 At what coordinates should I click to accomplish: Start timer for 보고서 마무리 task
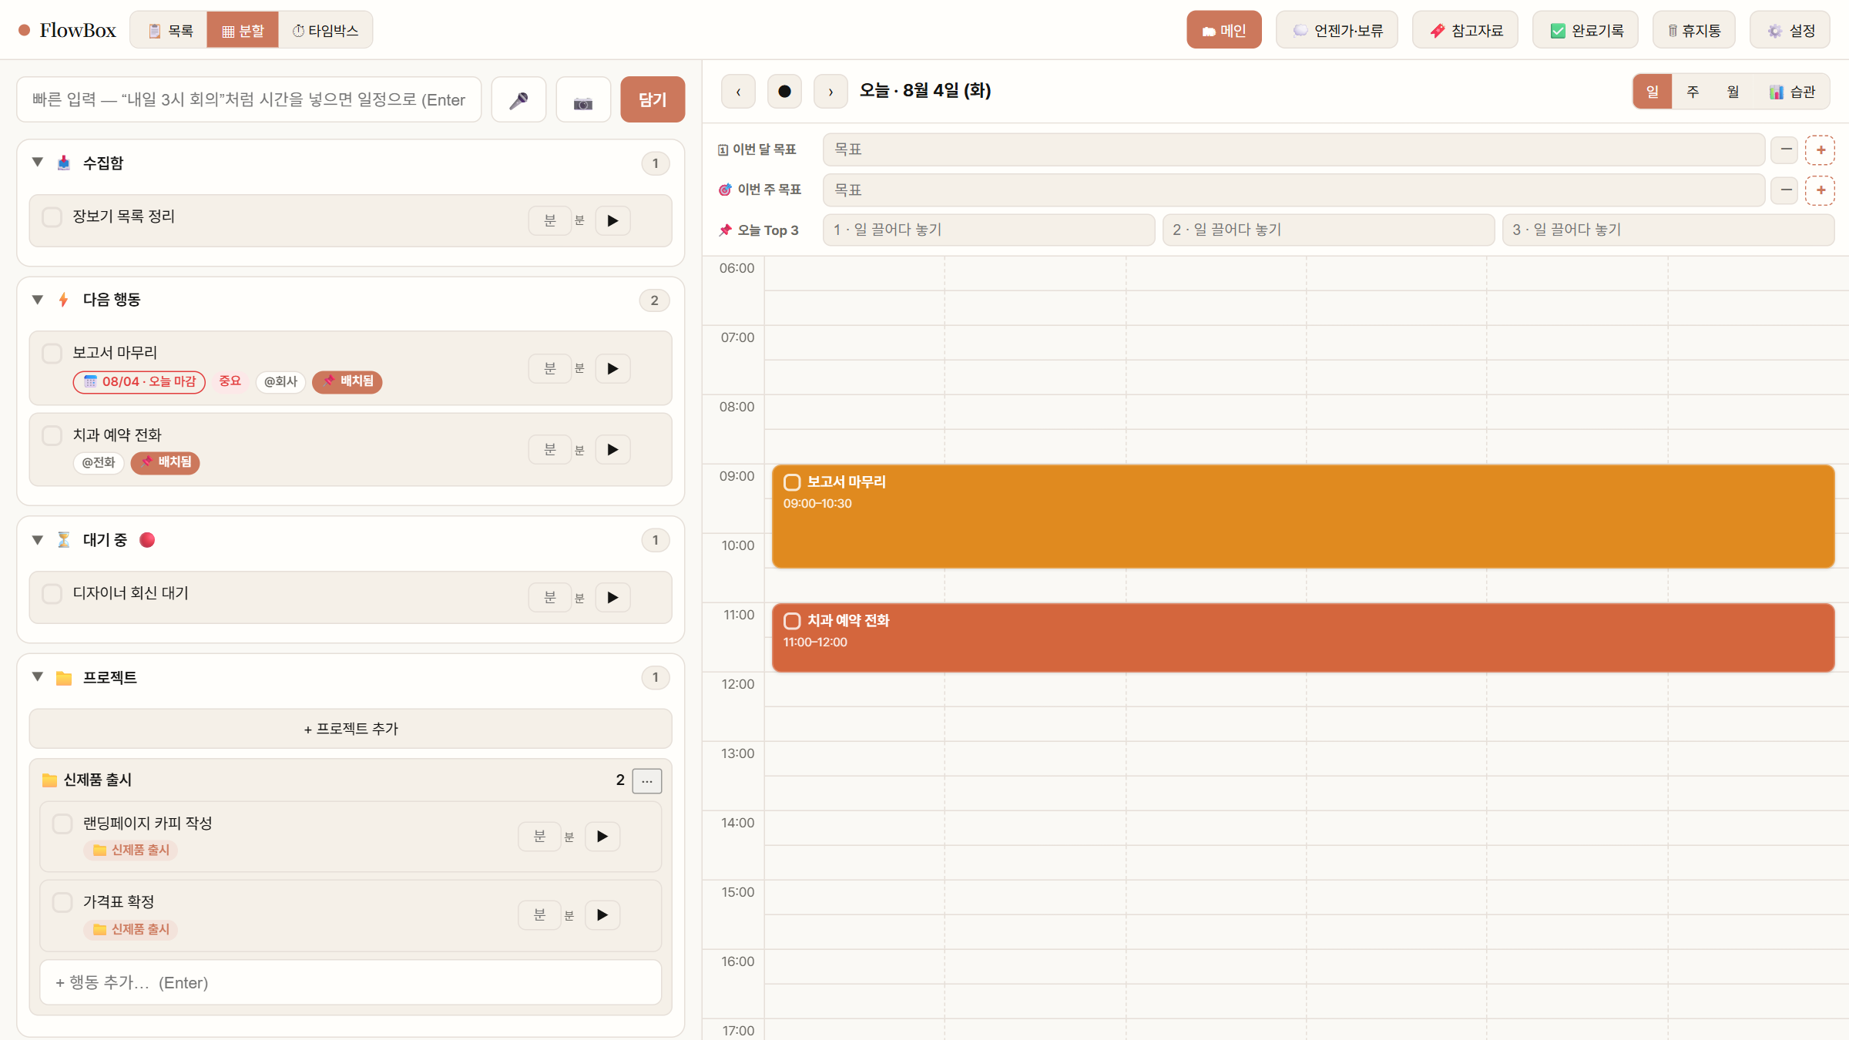click(x=612, y=369)
